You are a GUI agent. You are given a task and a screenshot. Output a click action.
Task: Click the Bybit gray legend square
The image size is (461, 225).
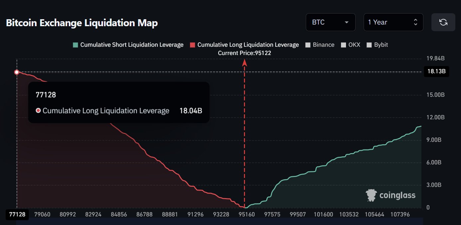tap(369, 45)
